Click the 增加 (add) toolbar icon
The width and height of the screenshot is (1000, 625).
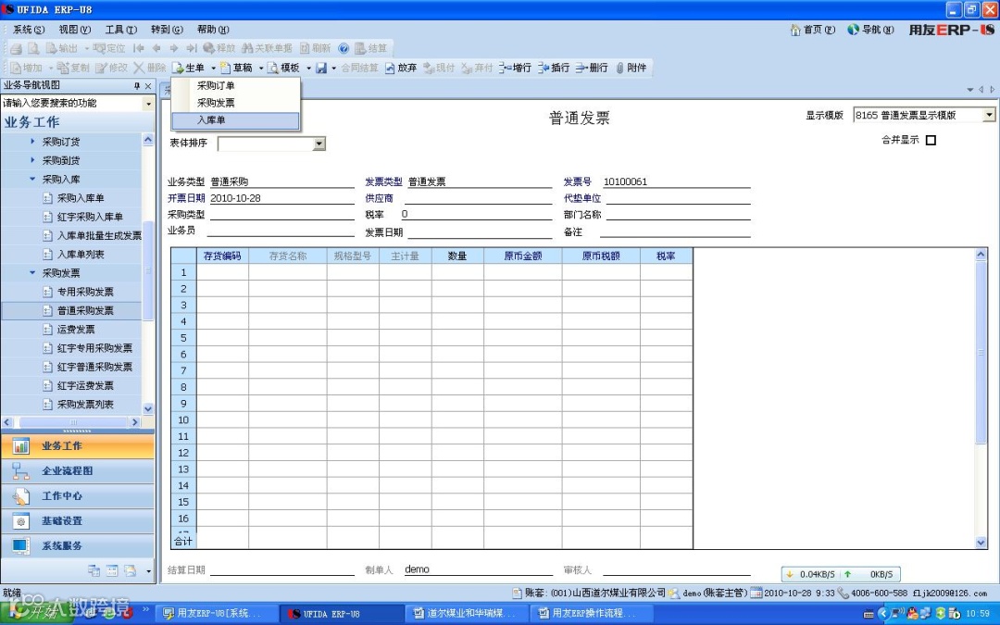[x=16, y=68]
